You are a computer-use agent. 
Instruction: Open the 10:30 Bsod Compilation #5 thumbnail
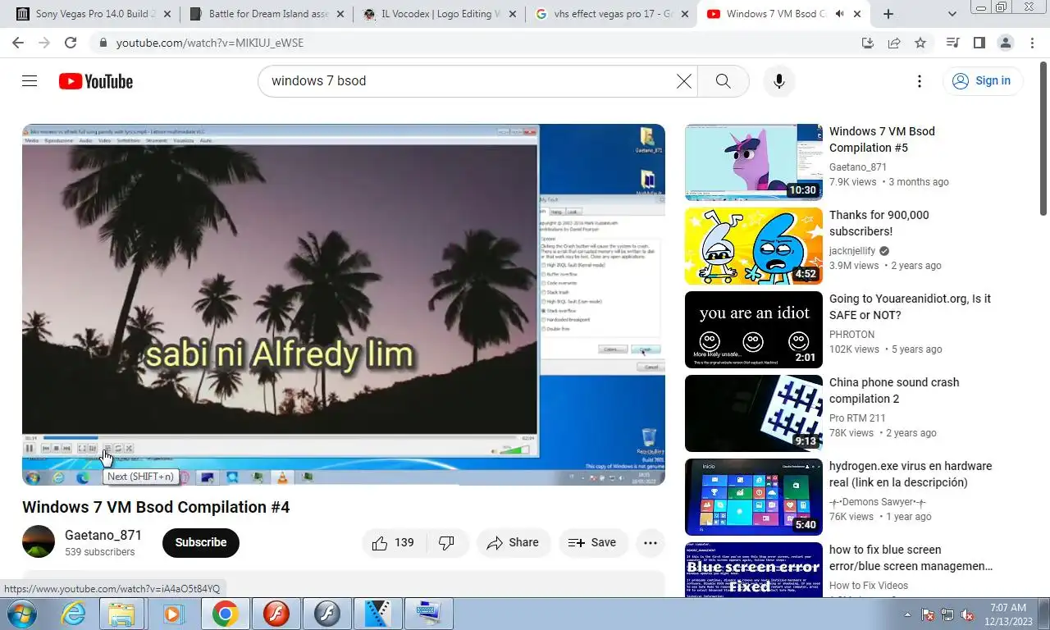click(x=754, y=162)
